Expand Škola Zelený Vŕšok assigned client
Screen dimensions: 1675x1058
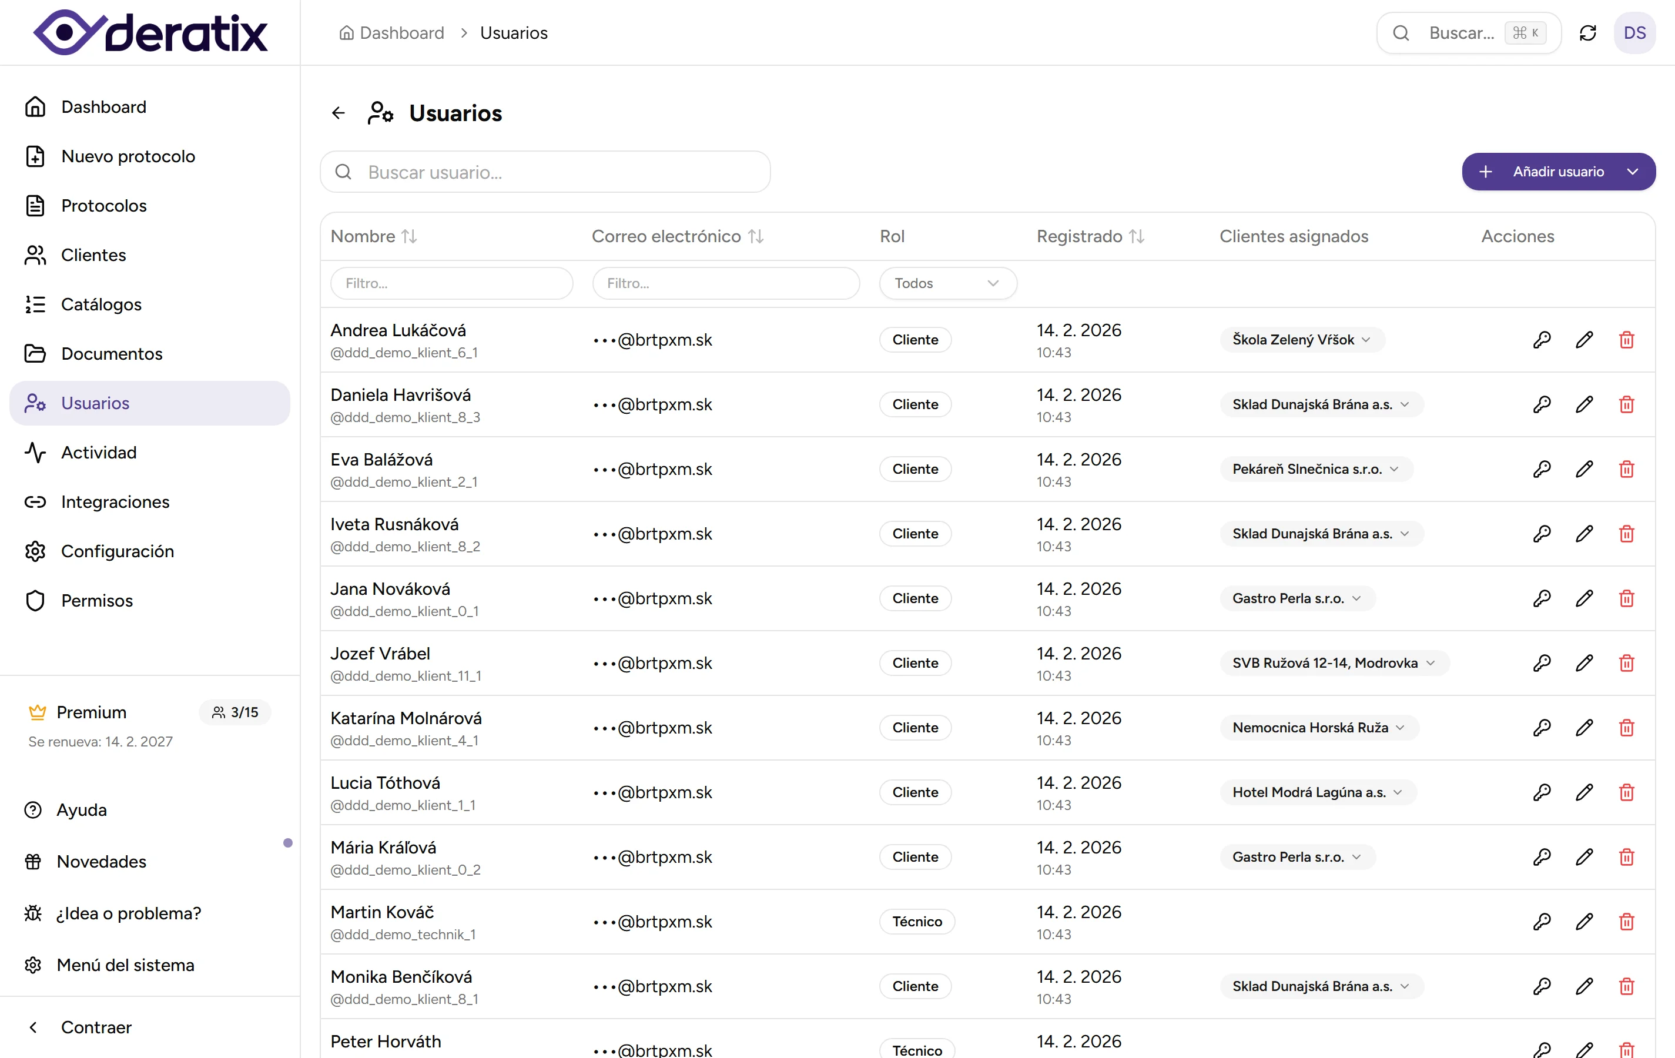pos(1301,340)
